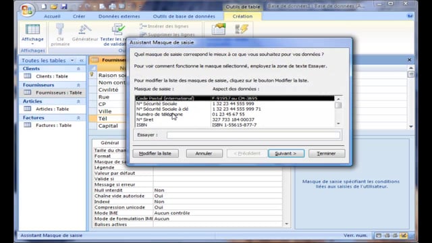Select the Général properties tab
The width and height of the screenshot is (432, 243).
[109, 142]
